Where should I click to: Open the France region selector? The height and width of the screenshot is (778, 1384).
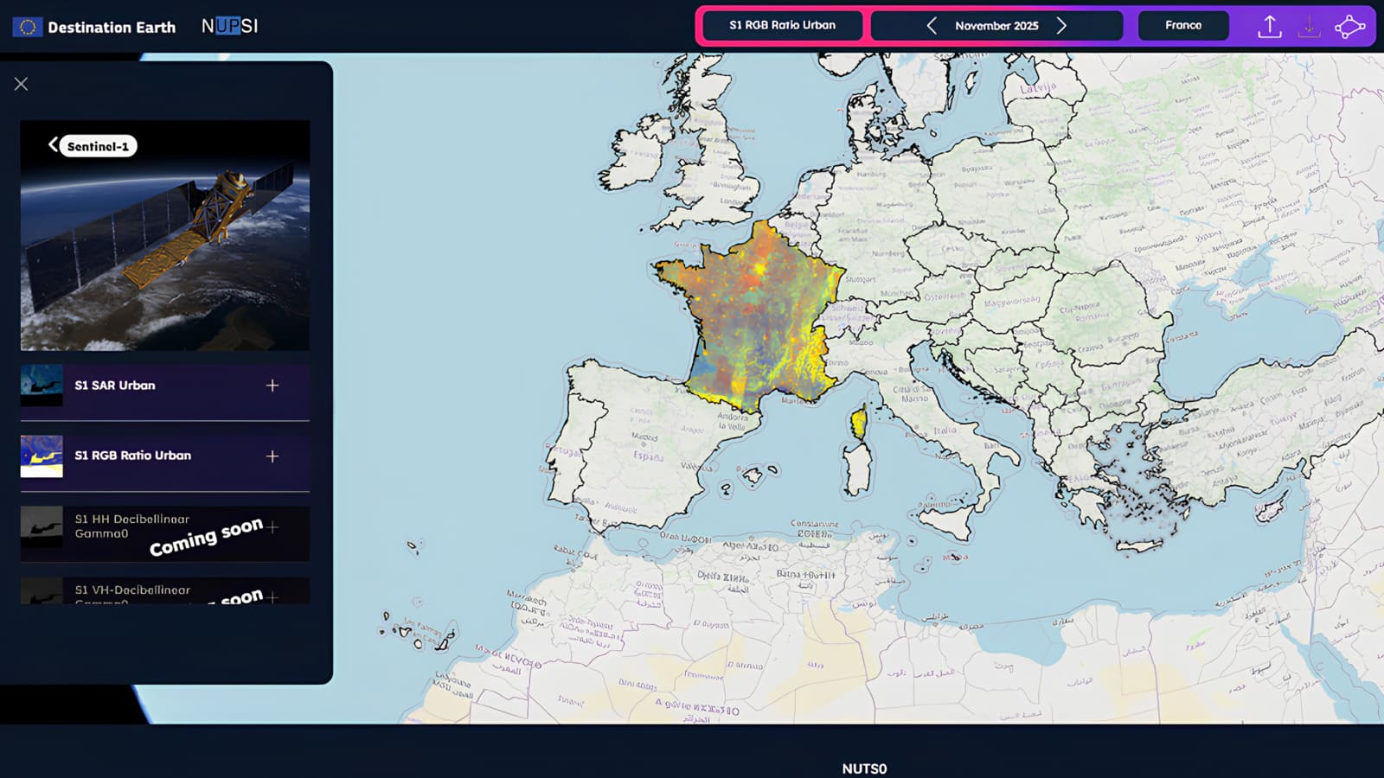1182,25
